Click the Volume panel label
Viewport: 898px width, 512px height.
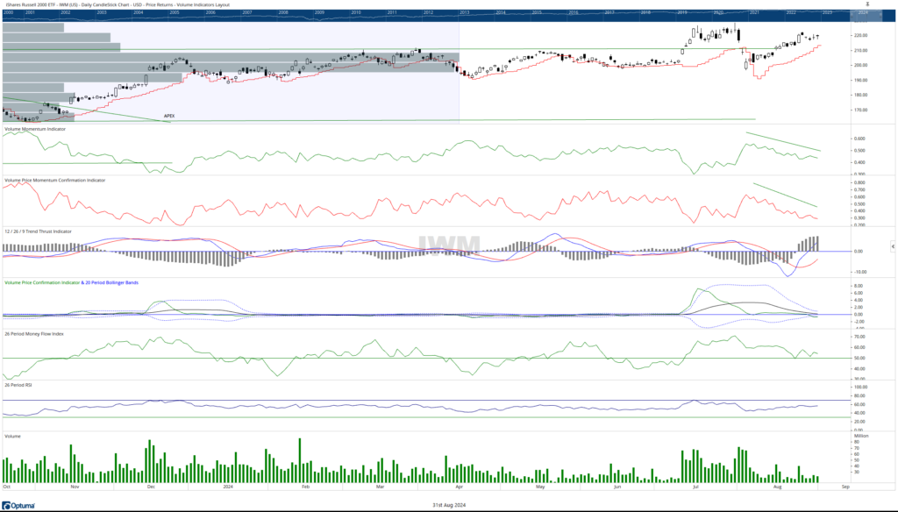coord(12,435)
